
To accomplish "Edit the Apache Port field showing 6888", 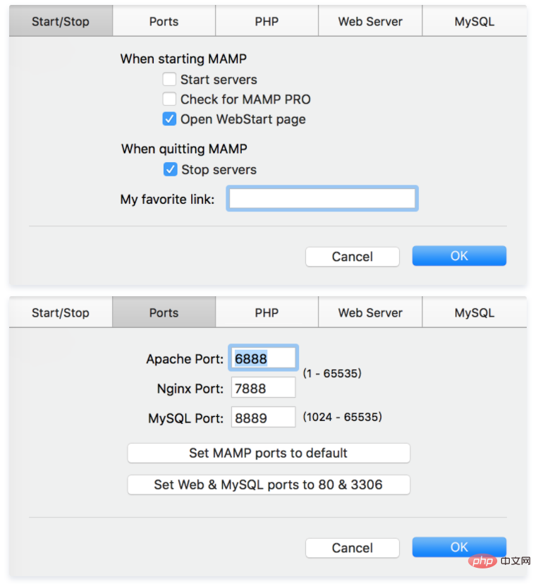I will (x=263, y=358).
